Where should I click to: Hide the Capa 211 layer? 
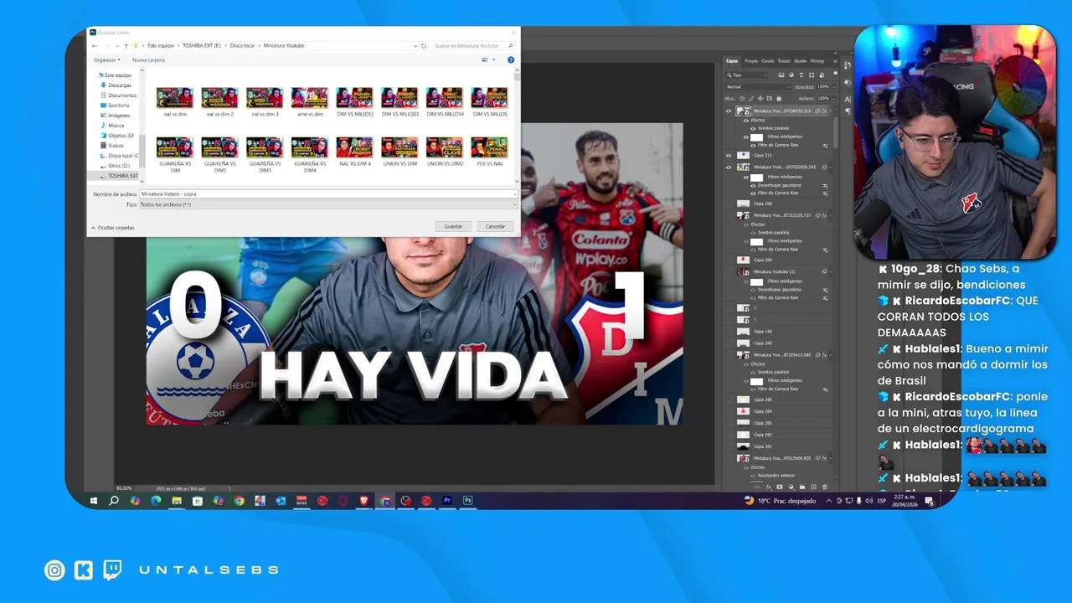click(x=729, y=156)
